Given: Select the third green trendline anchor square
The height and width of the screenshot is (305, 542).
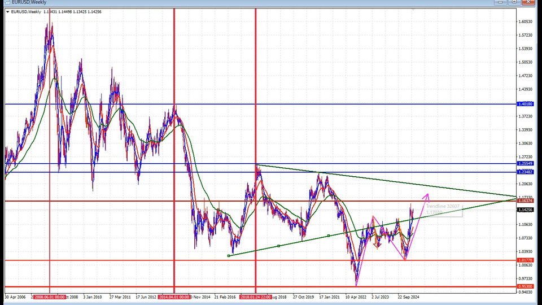Looking at the screenshot, I should (x=329, y=236).
